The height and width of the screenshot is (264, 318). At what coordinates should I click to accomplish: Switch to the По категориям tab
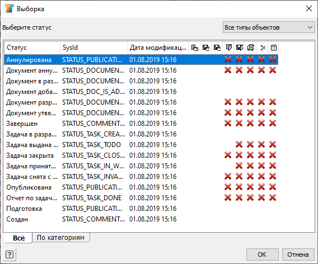[x=60, y=238]
